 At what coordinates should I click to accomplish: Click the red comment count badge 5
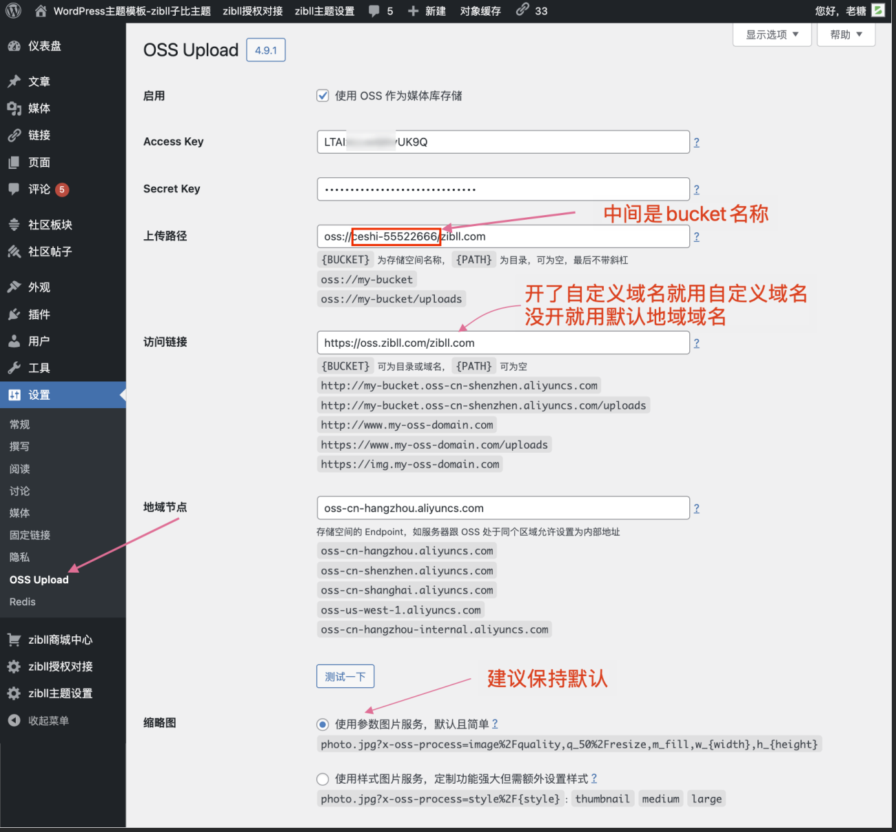tap(62, 190)
